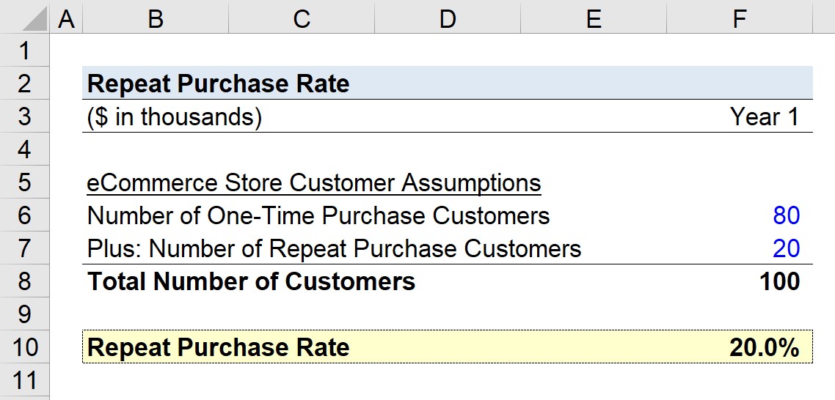Image resolution: width=835 pixels, height=400 pixels.
Task: Select column C header
Action: [302, 17]
